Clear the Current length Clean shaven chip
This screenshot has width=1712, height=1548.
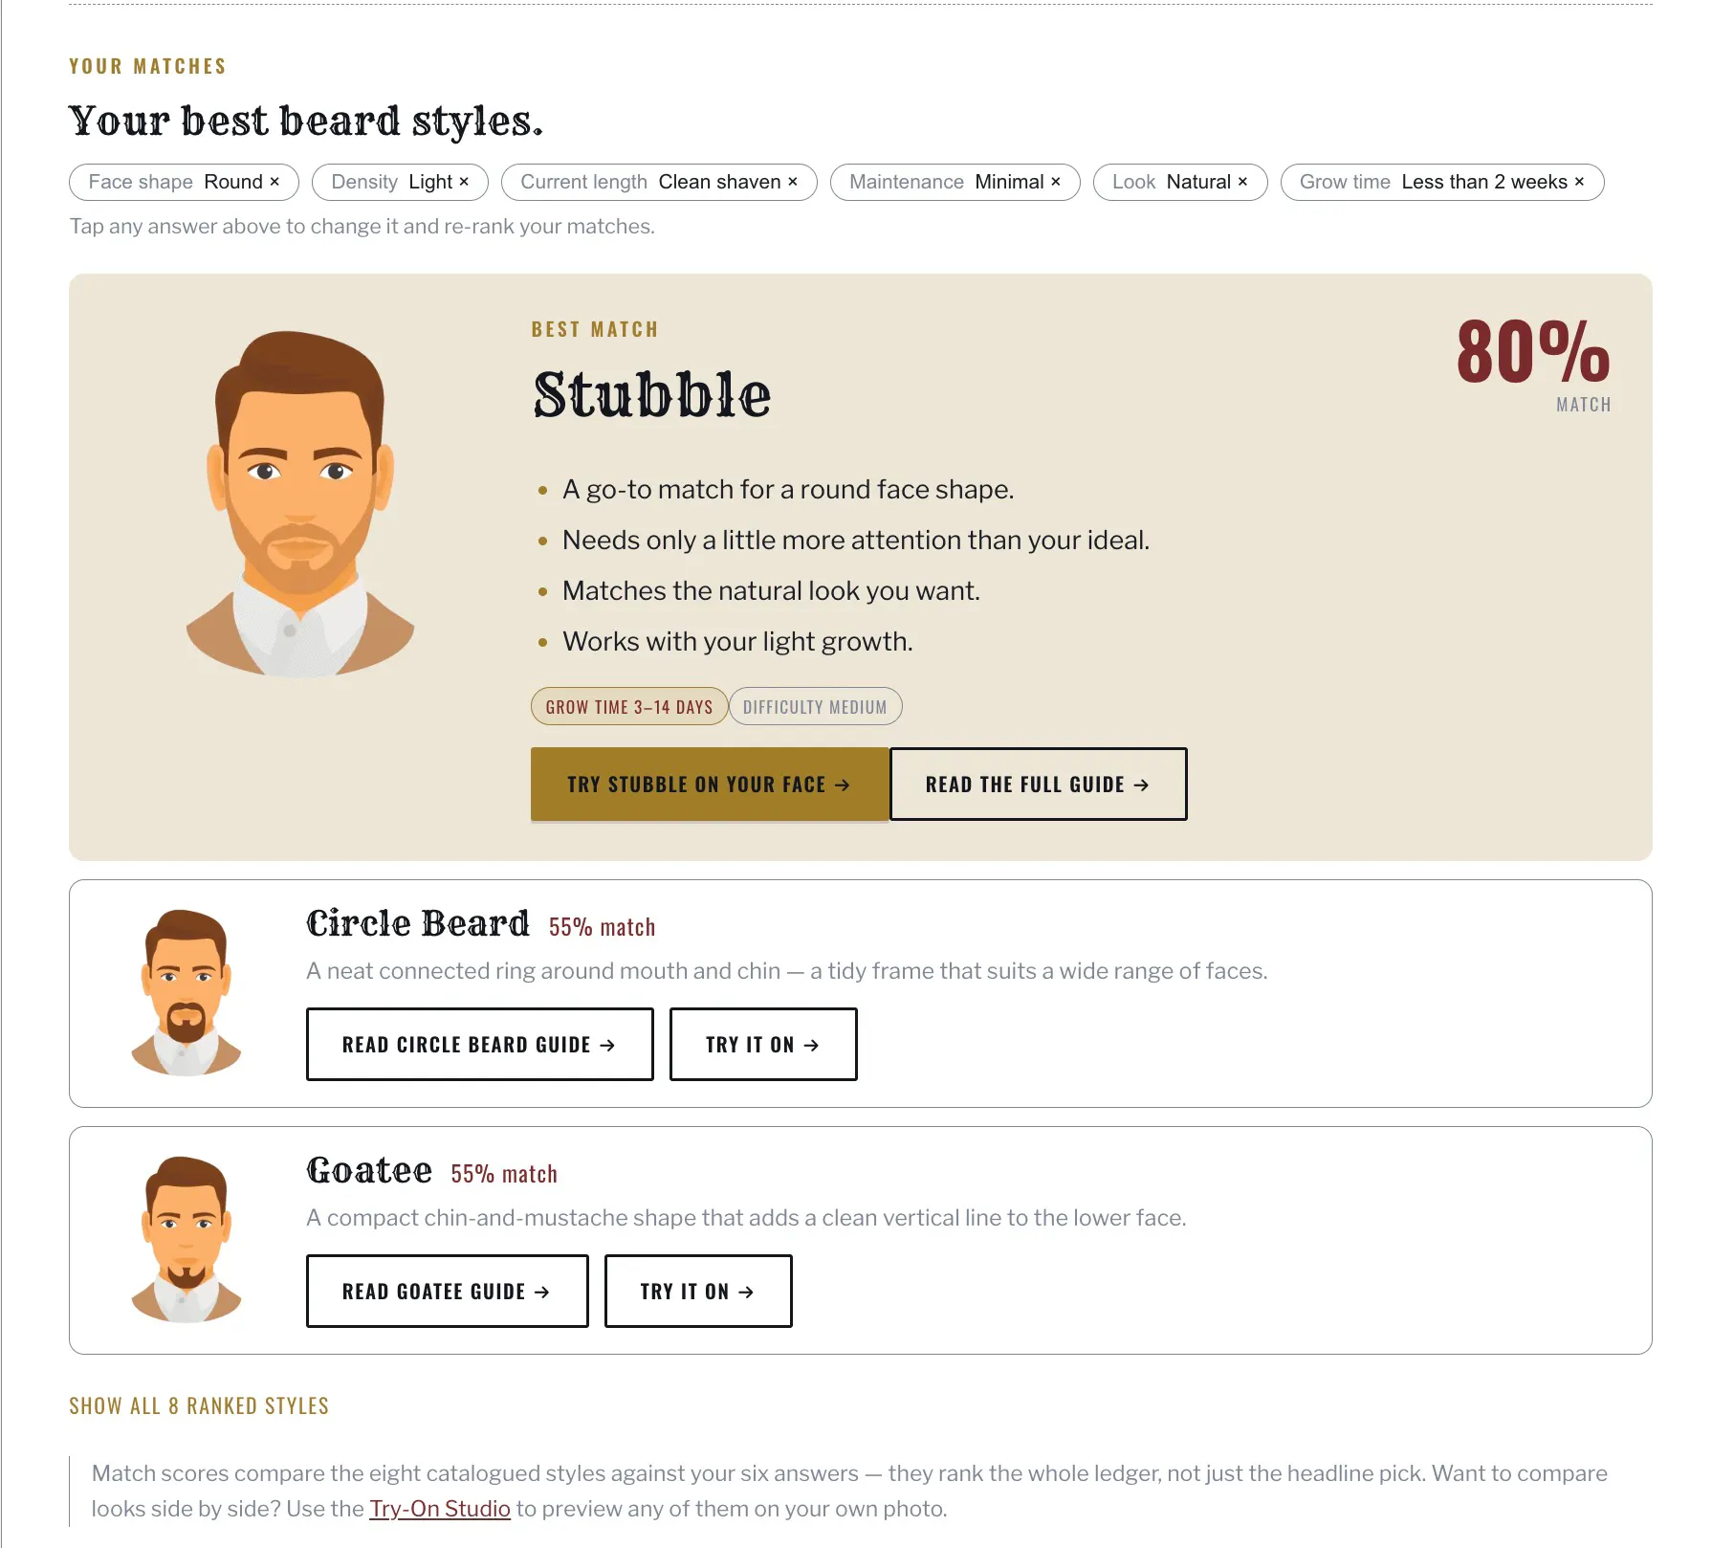(659, 182)
